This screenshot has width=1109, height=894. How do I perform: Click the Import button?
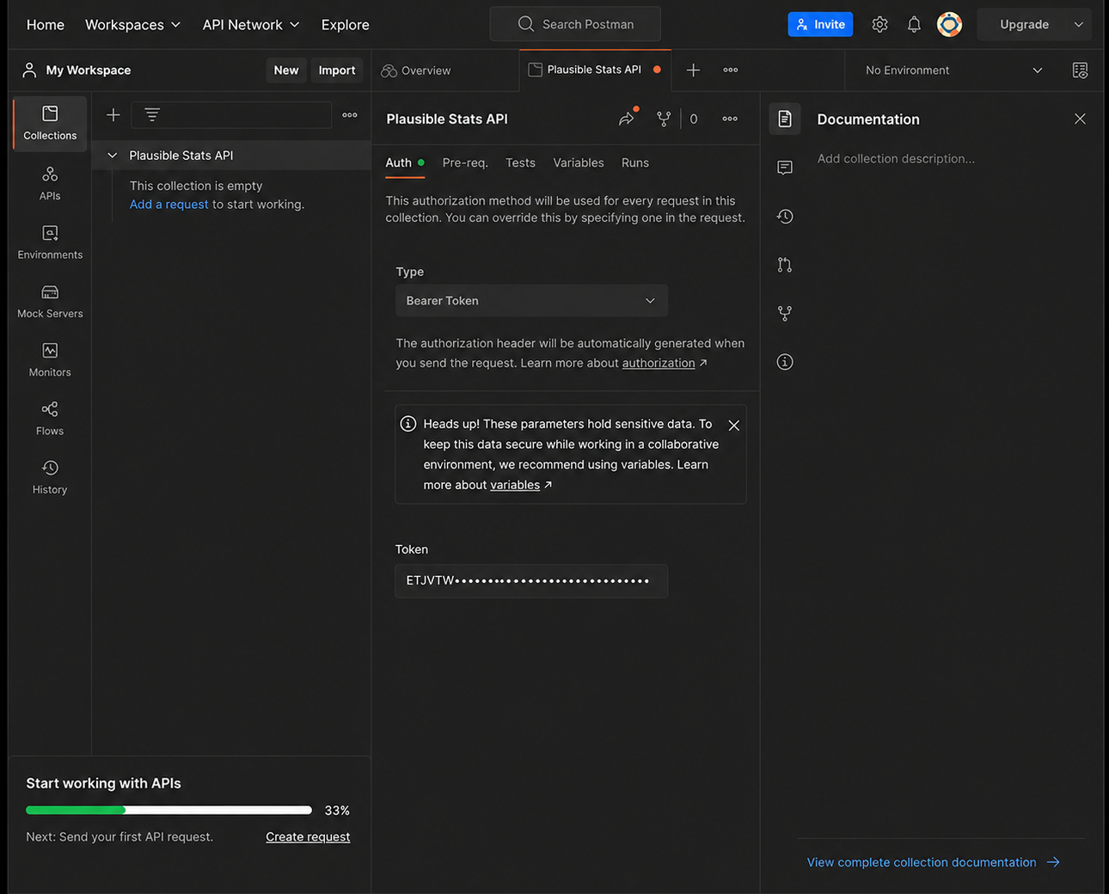(x=337, y=70)
